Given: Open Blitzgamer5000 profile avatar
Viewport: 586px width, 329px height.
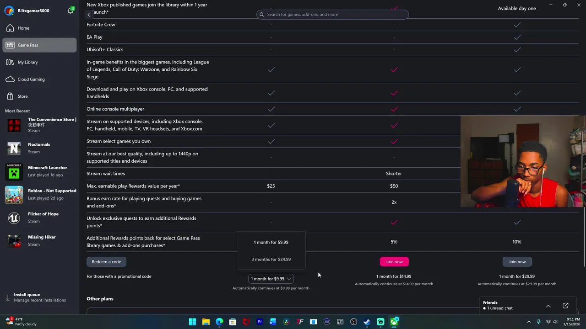Looking at the screenshot, I should [9, 11].
